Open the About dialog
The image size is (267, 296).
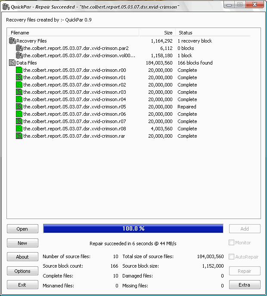tap(22, 257)
